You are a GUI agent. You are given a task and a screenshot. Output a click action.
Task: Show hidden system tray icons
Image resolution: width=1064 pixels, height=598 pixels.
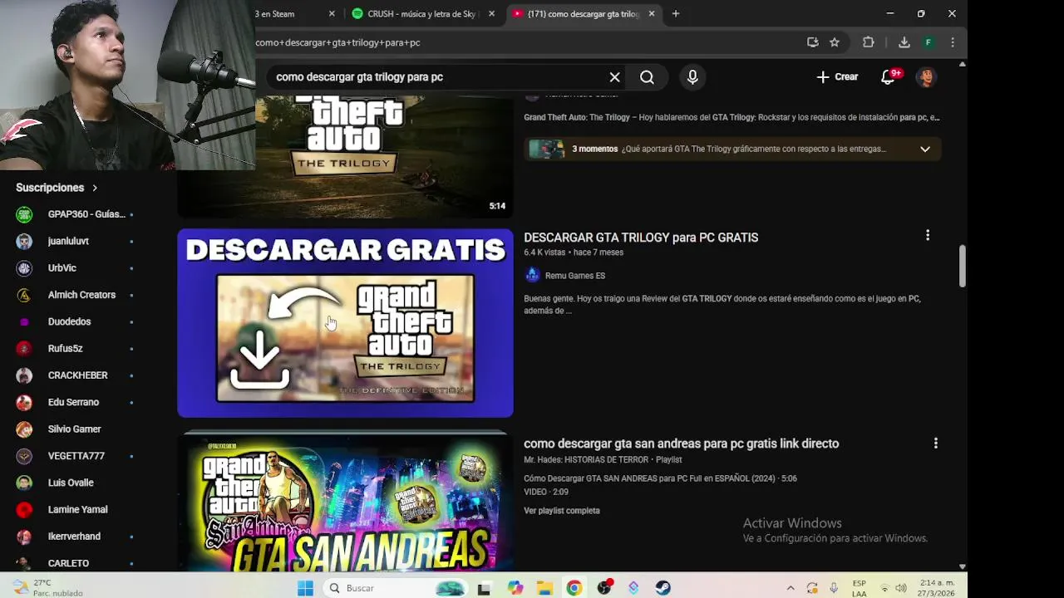[x=791, y=588]
